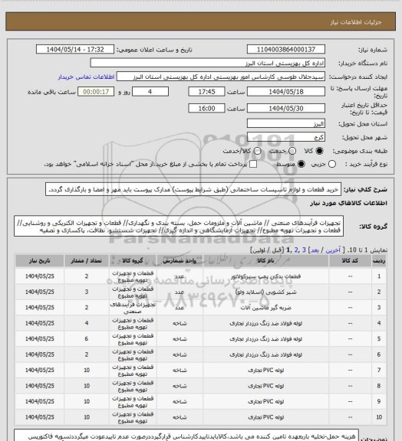Viewport: 402px width, 441px height.
Task: Click the تعداد / مقدار column header
Action: [x=86, y=261]
